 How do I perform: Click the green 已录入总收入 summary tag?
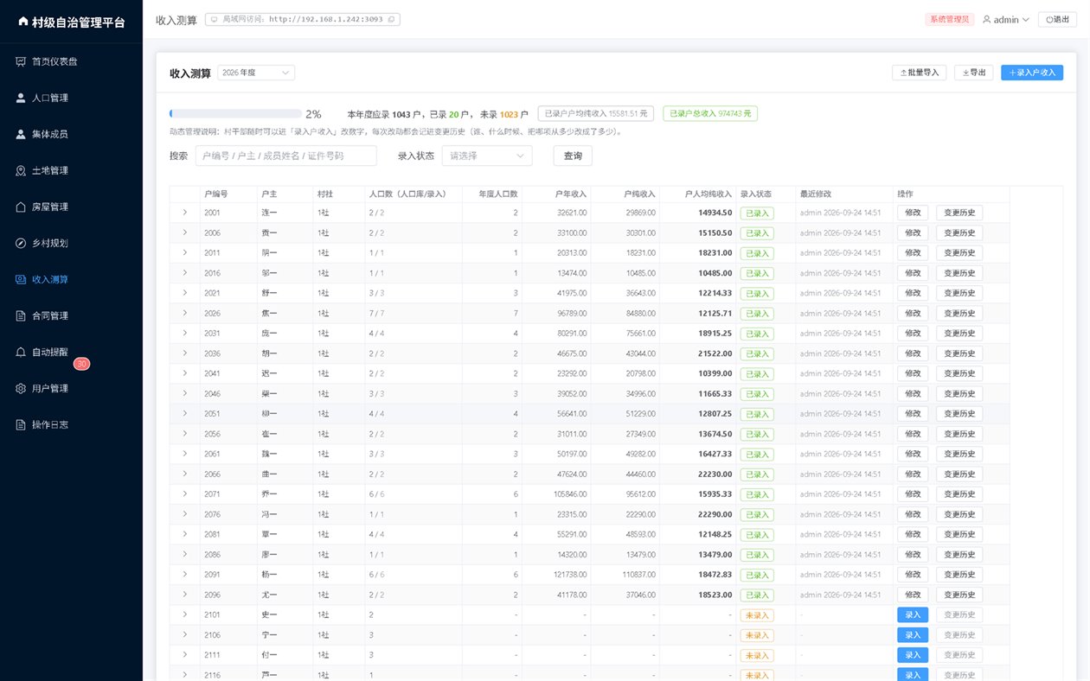(710, 113)
